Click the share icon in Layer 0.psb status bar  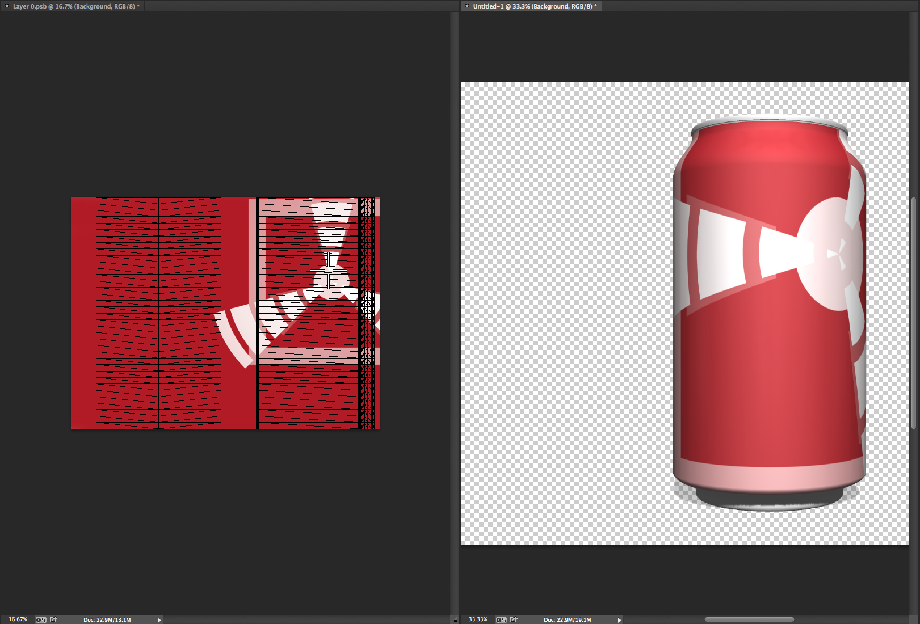click(53, 619)
